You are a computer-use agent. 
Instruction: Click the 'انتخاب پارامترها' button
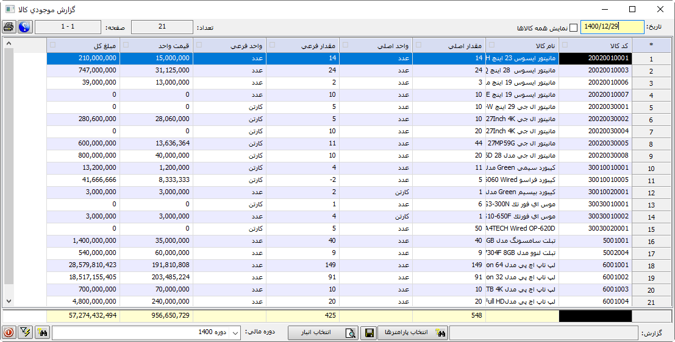tap(413, 333)
